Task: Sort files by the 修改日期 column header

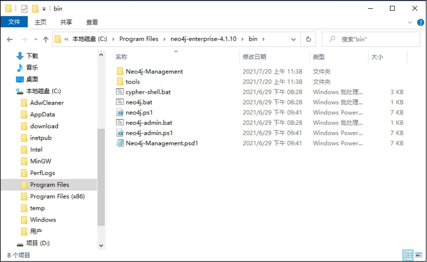Action: [254, 57]
